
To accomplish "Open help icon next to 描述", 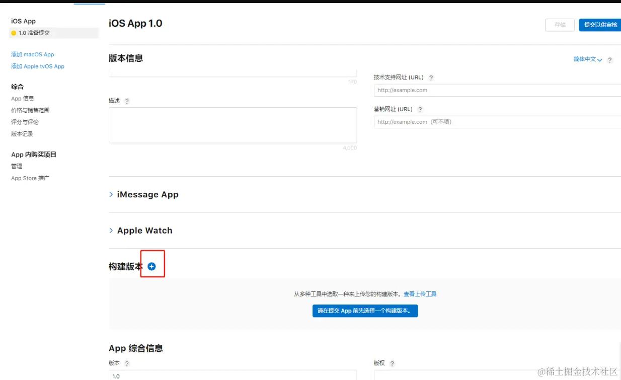I will (x=127, y=101).
